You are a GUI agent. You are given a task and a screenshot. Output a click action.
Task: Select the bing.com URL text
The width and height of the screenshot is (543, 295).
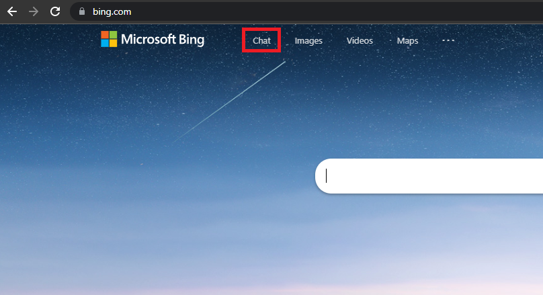(x=112, y=12)
